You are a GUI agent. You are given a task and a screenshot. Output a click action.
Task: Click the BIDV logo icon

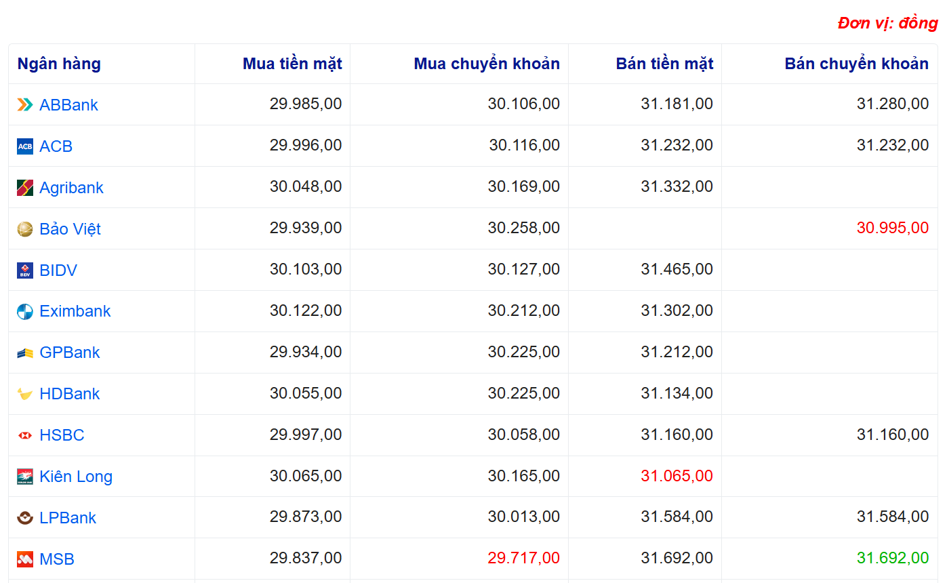25,270
